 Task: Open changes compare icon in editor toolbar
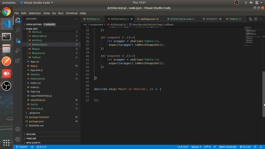click(x=251, y=19)
